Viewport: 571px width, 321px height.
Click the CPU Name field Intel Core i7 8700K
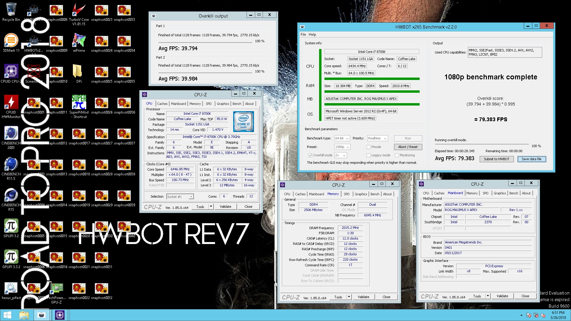197,114
